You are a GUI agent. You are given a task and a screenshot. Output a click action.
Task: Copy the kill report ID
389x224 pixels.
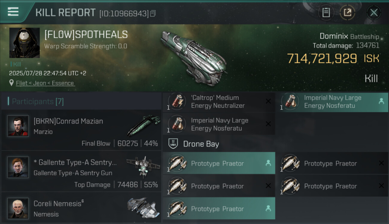click(153, 13)
